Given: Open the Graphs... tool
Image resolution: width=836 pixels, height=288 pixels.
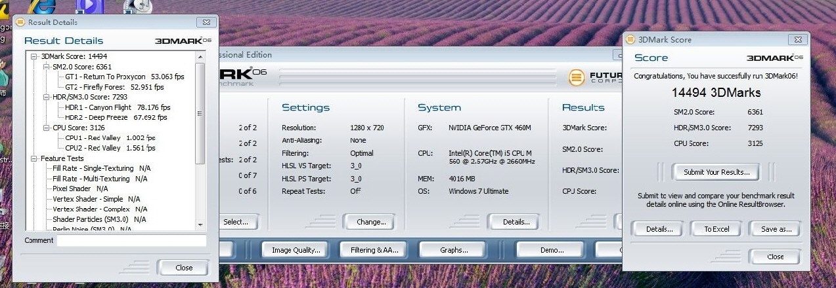Looking at the screenshot, I should 453,250.
